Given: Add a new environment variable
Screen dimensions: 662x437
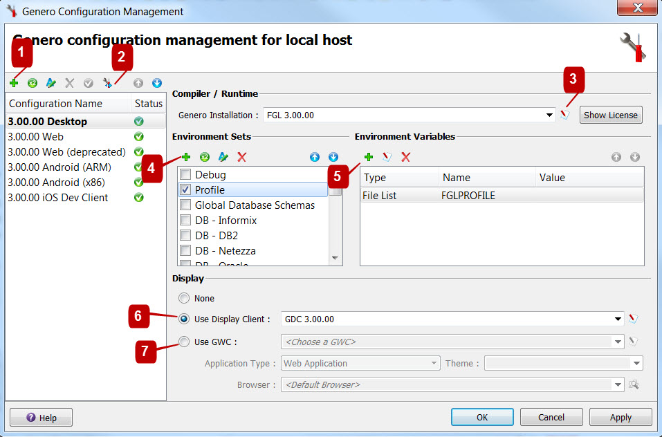Looking at the screenshot, I should (x=369, y=158).
